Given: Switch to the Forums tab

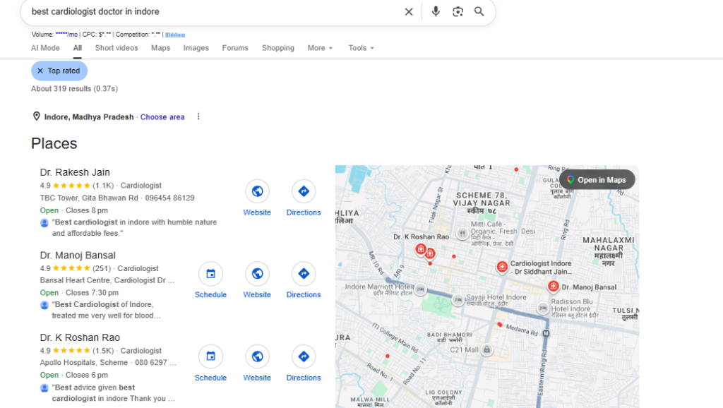Looking at the screenshot, I should [x=235, y=48].
